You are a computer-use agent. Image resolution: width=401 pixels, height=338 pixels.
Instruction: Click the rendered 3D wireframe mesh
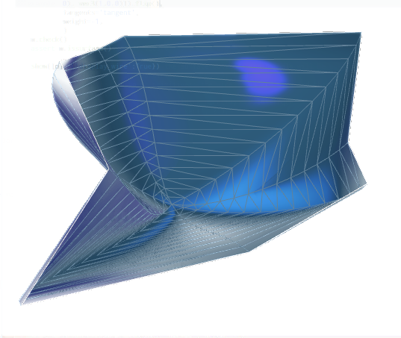[193, 169]
